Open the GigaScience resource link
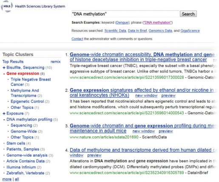The height and width of the screenshot is (182, 219). coord(190,31)
